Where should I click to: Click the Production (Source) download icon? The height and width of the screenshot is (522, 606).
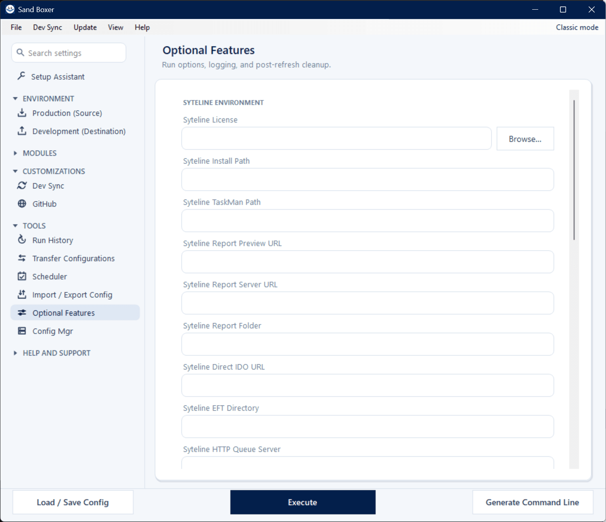22,113
